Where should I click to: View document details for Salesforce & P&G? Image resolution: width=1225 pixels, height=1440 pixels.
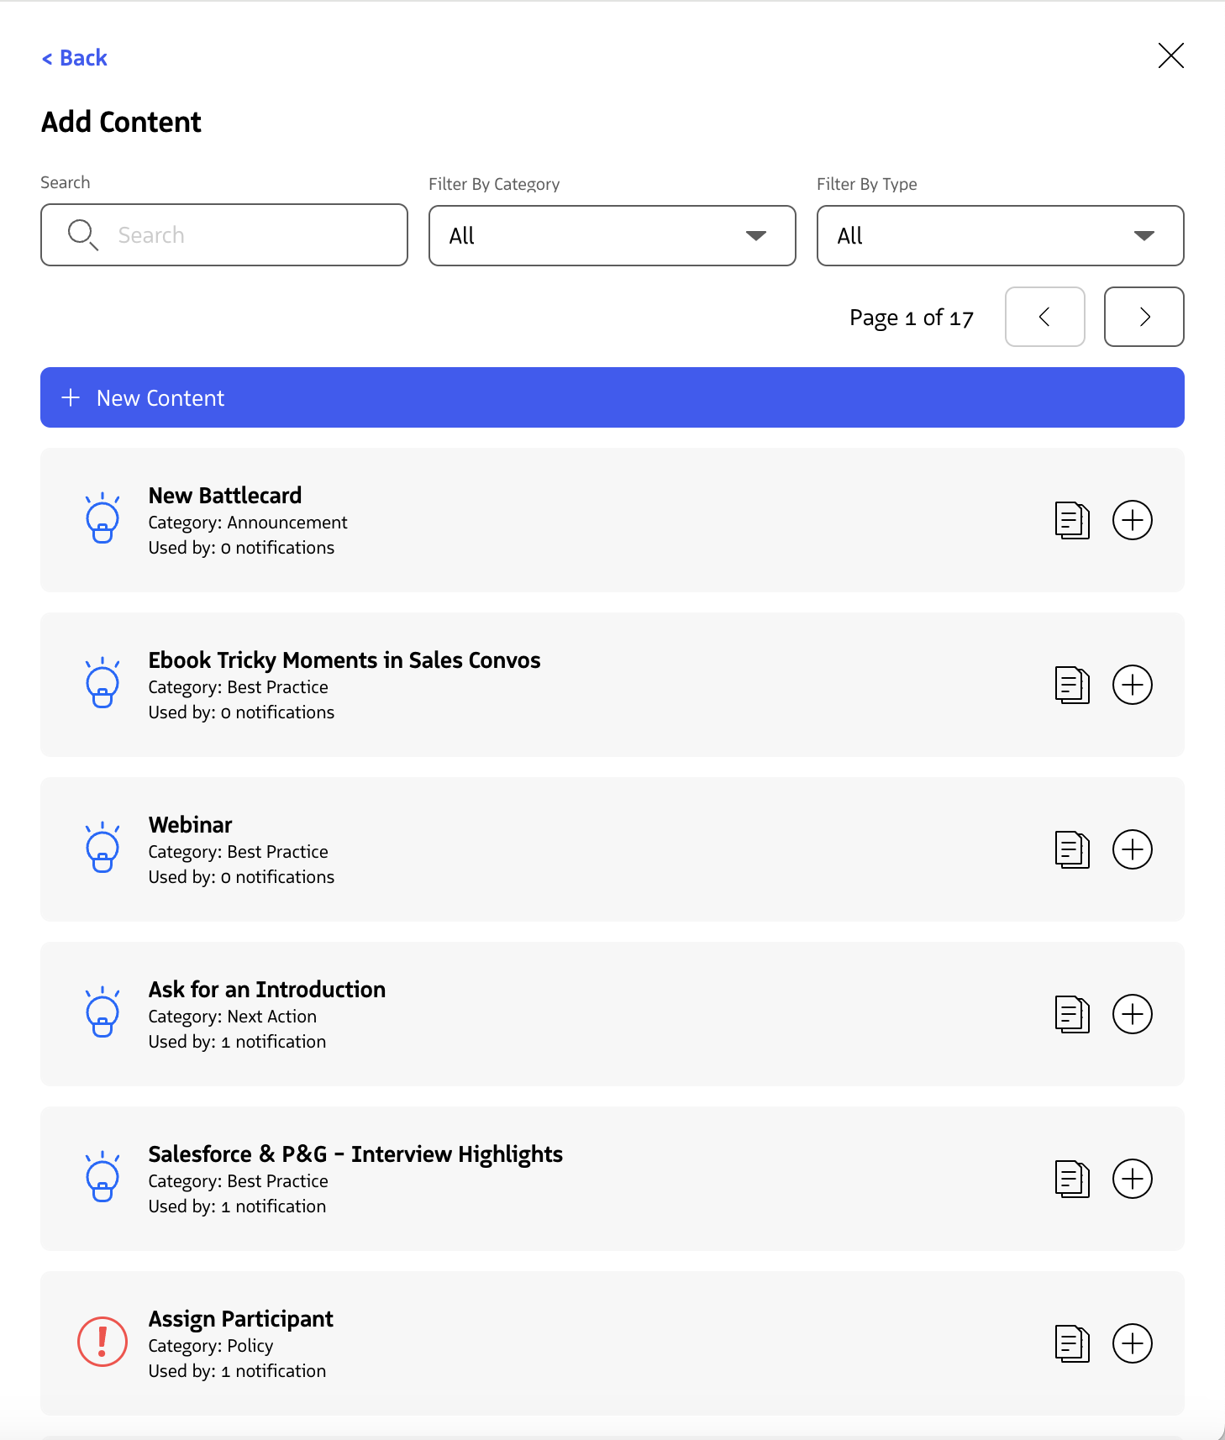tap(1072, 1179)
